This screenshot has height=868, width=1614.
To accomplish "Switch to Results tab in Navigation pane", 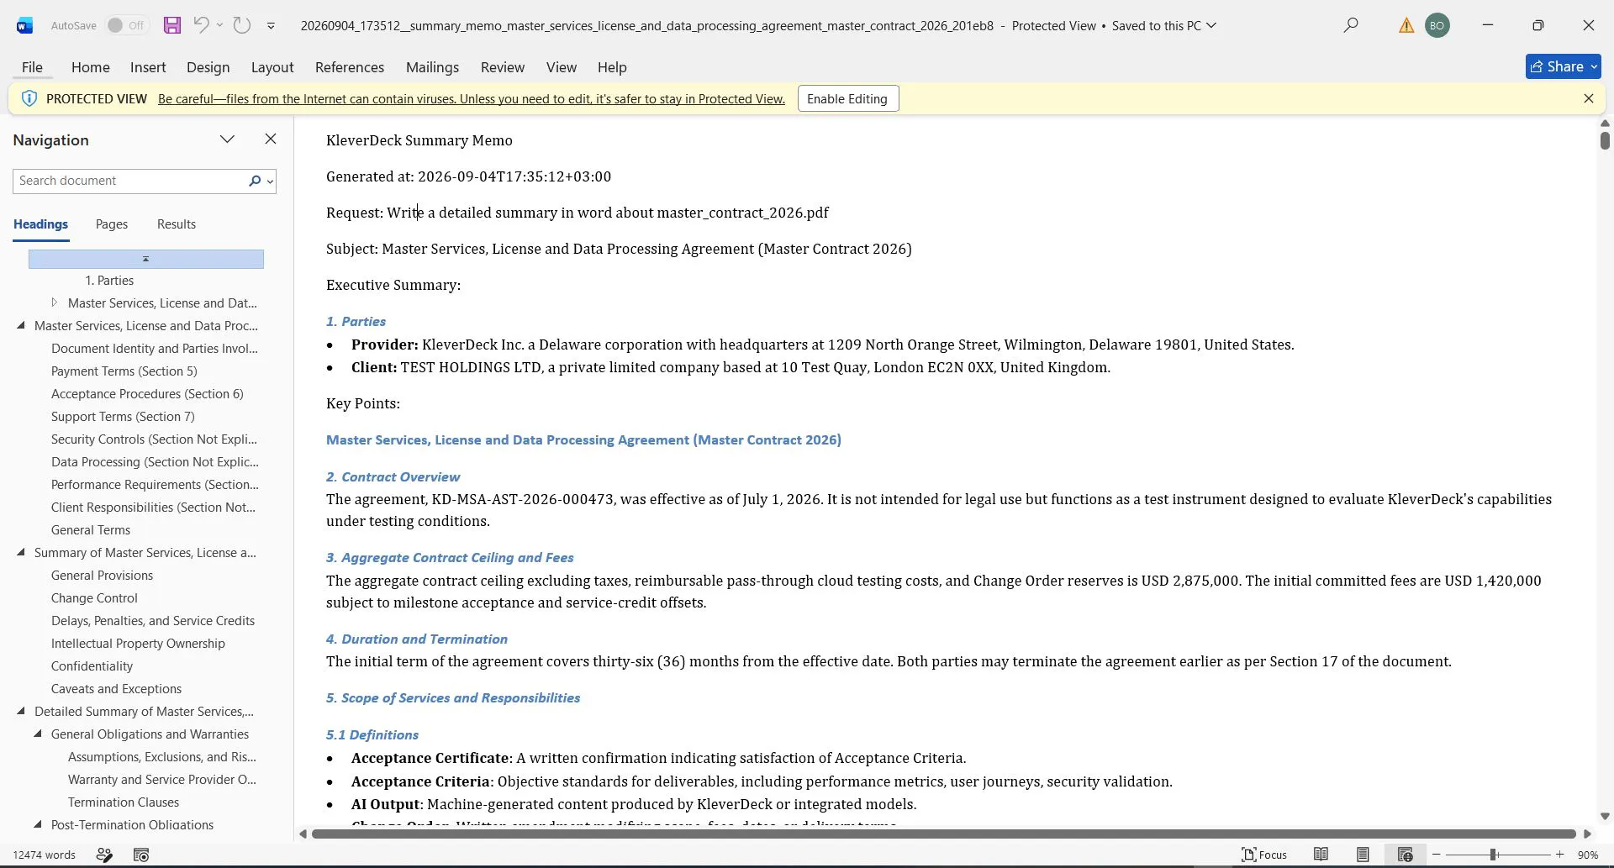I will (177, 224).
